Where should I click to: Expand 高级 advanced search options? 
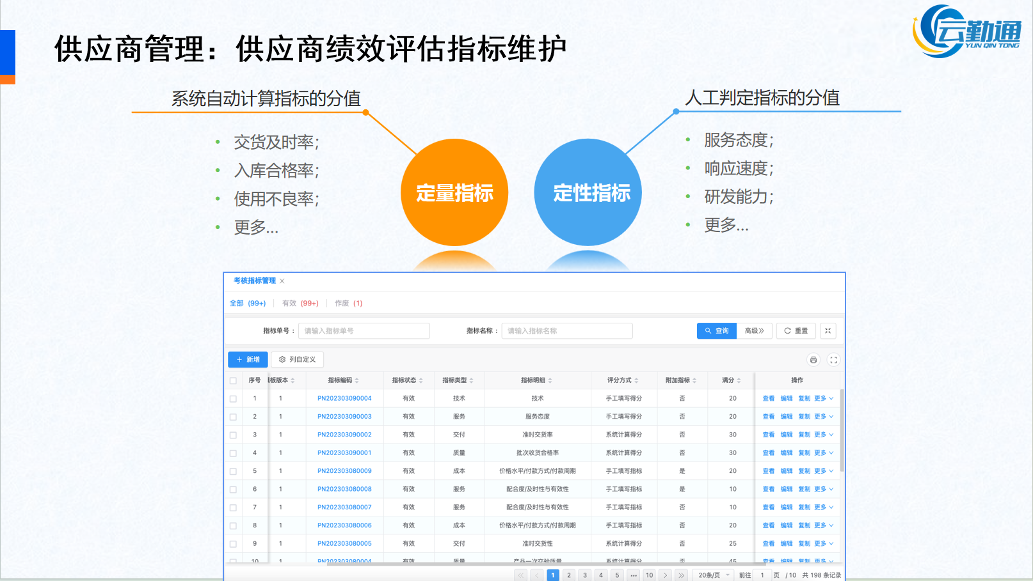(755, 330)
